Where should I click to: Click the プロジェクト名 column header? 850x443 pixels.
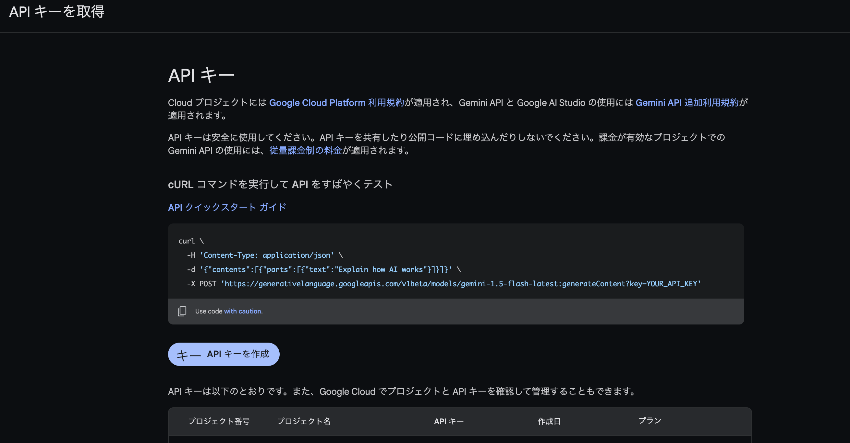[x=304, y=421]
